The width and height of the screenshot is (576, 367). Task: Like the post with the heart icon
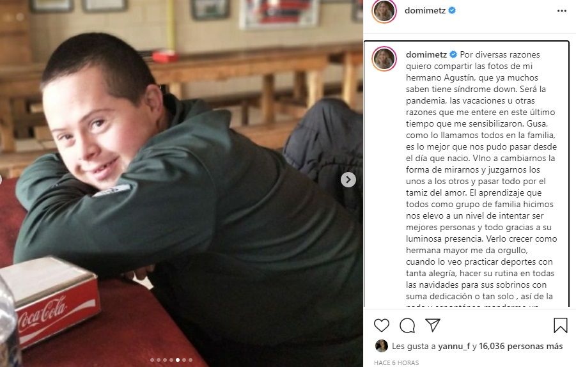[381, 325]
